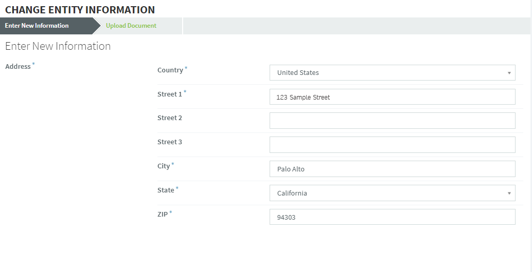This screenshot has width=532, height=272.
Task: Click the Address section label
Action: (x=18, y=66)
